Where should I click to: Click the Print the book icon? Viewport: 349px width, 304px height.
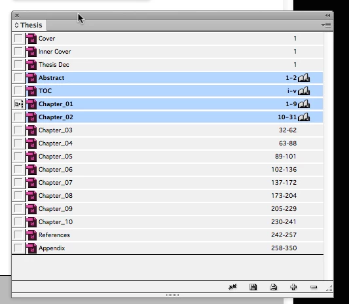(x=273, y=287)
